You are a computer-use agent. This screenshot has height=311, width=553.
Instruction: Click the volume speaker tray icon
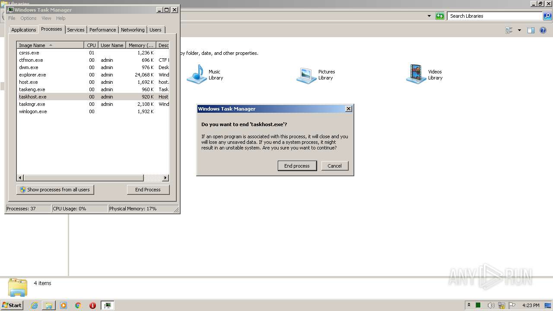point(491,305)
